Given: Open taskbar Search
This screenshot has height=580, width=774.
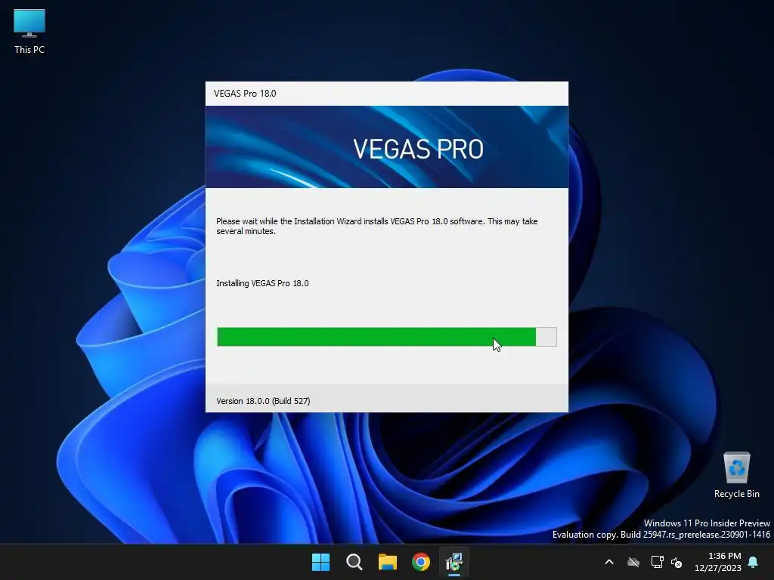Looking at the screenshot, I should [x=354, y=562].
